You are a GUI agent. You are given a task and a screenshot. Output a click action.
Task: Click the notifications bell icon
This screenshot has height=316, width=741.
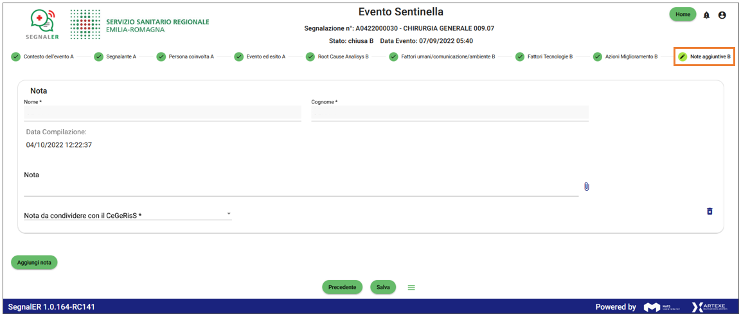pos(706,15)
